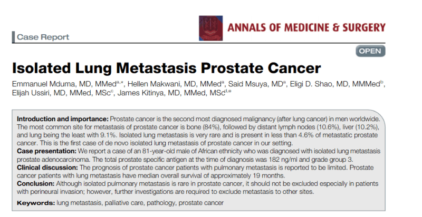This screenshot has height=217, width=422.
Task: Click the Case Report section label
Action: coord(43,37)
